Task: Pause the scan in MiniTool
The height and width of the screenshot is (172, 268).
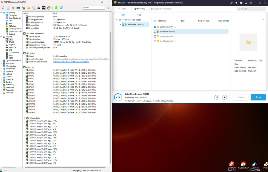Action: [216, 97]
